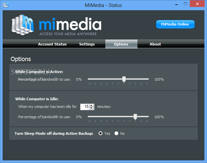Image resolution: width=207 pixels, height=163 pixels.
Task: Select No for turning Sleep Mode off
Action: 116,133
